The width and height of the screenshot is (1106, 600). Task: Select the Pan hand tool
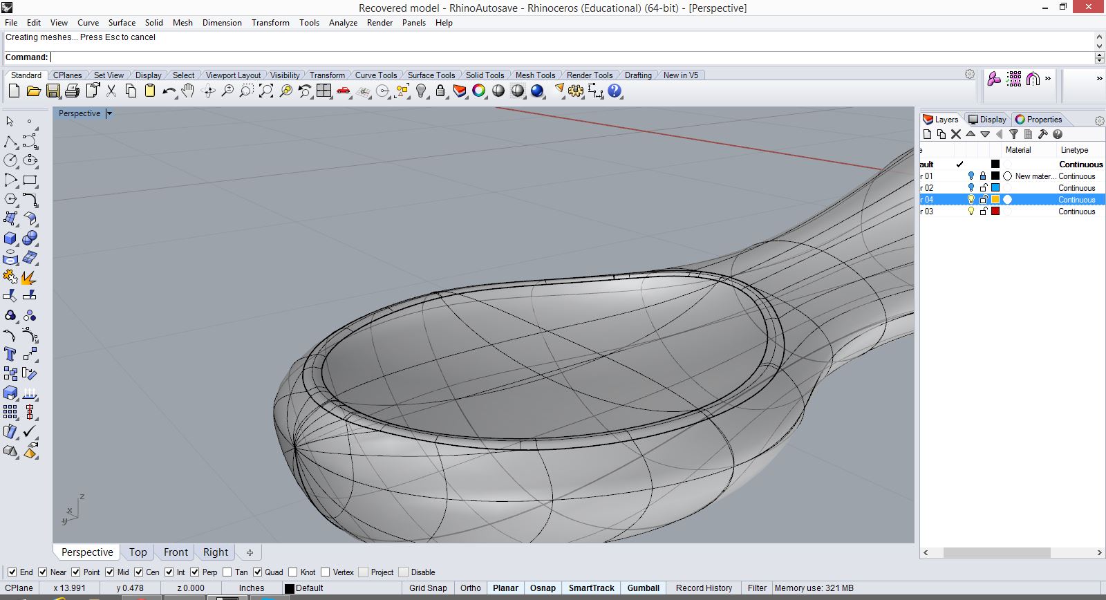coord(188,91)
